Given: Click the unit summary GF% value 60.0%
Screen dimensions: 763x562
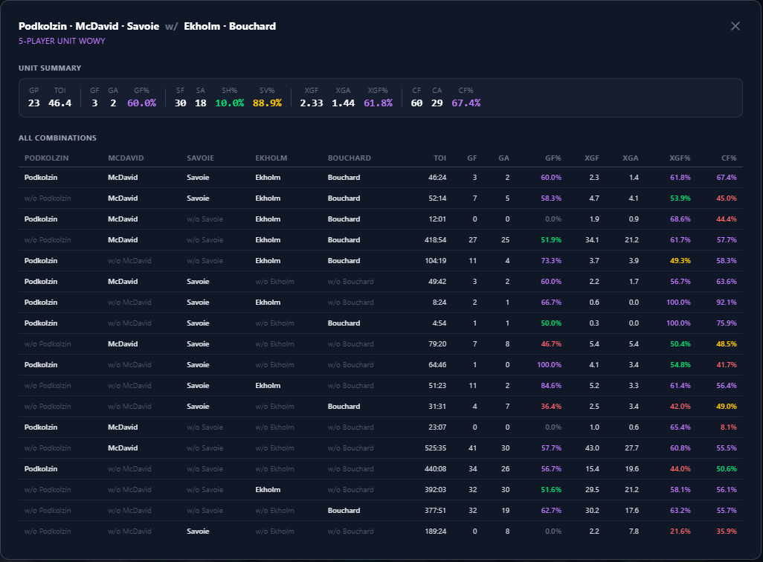Looking at the screenshot, I should pos(141,103).
